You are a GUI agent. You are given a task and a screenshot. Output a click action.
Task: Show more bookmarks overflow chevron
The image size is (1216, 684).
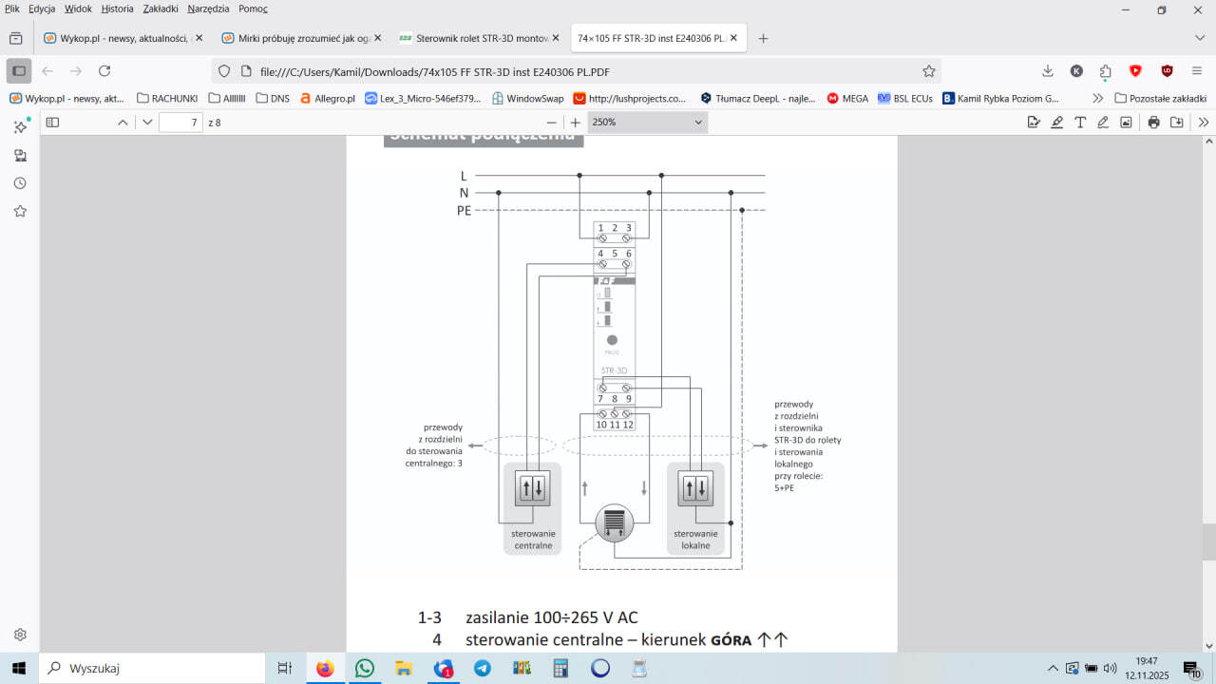click(1097, 98)
